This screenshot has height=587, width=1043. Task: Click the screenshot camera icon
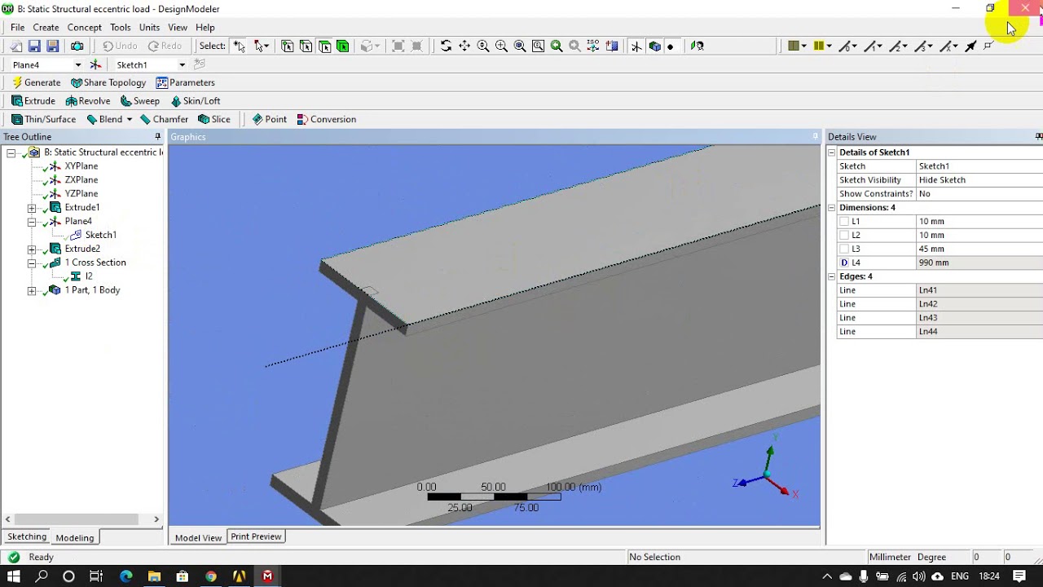pyautogui.click(x=77, y=46)
